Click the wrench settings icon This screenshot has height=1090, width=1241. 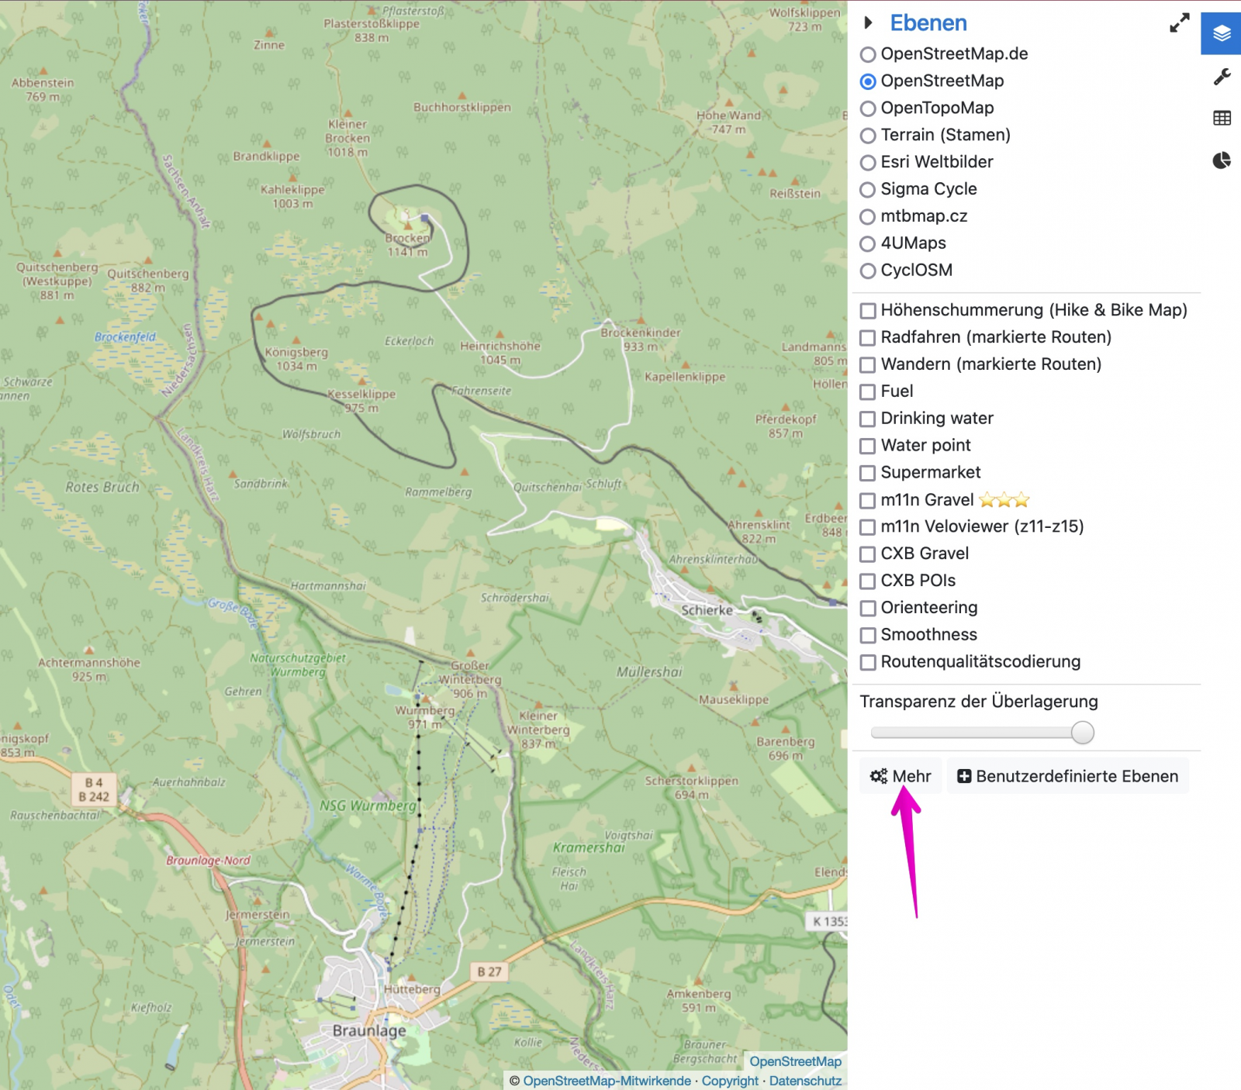click(x=1222, y=77)
